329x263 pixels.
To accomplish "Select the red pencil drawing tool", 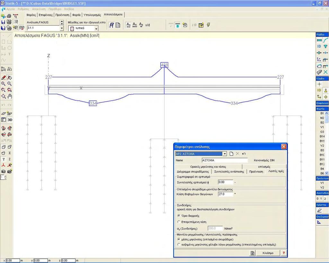I will [3, 78].
